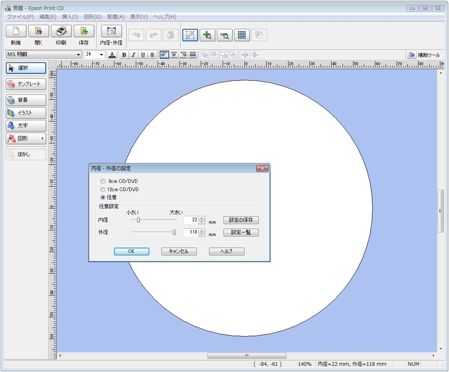Open the MS 明朝 font dropdown

(79, 55)
